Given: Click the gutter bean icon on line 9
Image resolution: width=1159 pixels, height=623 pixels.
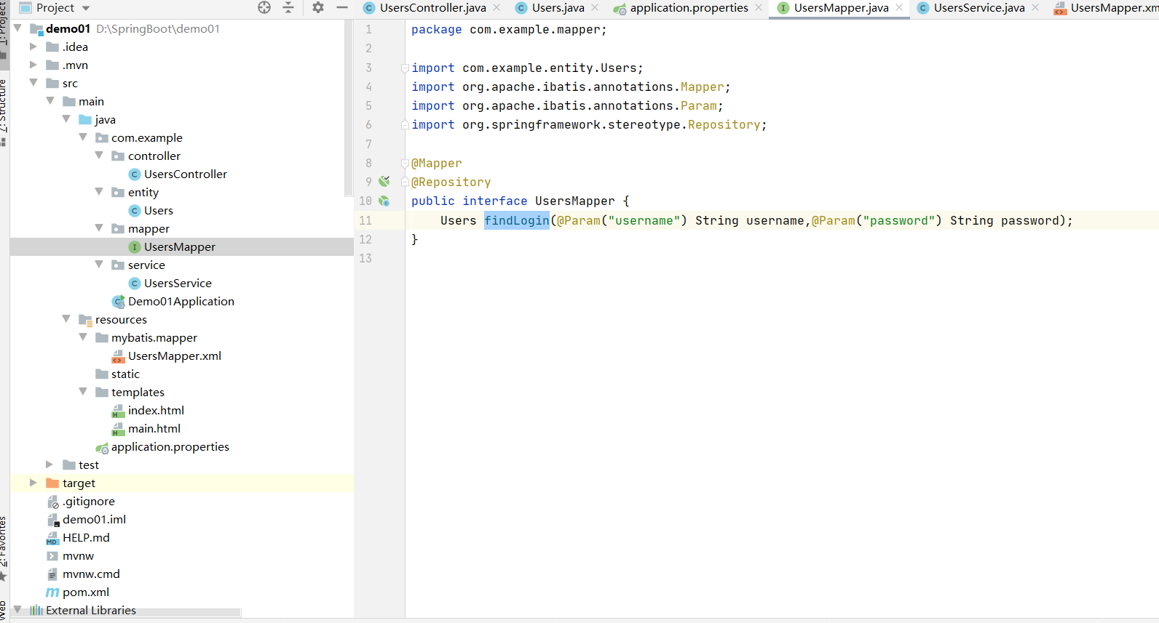Looking at the screenshot, I should click(384, 181).
